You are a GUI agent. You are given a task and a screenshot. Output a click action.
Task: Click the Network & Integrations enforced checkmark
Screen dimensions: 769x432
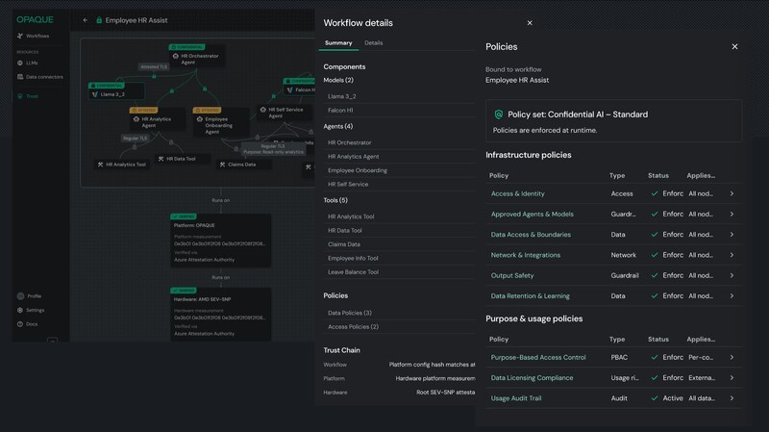coord(655,255)
